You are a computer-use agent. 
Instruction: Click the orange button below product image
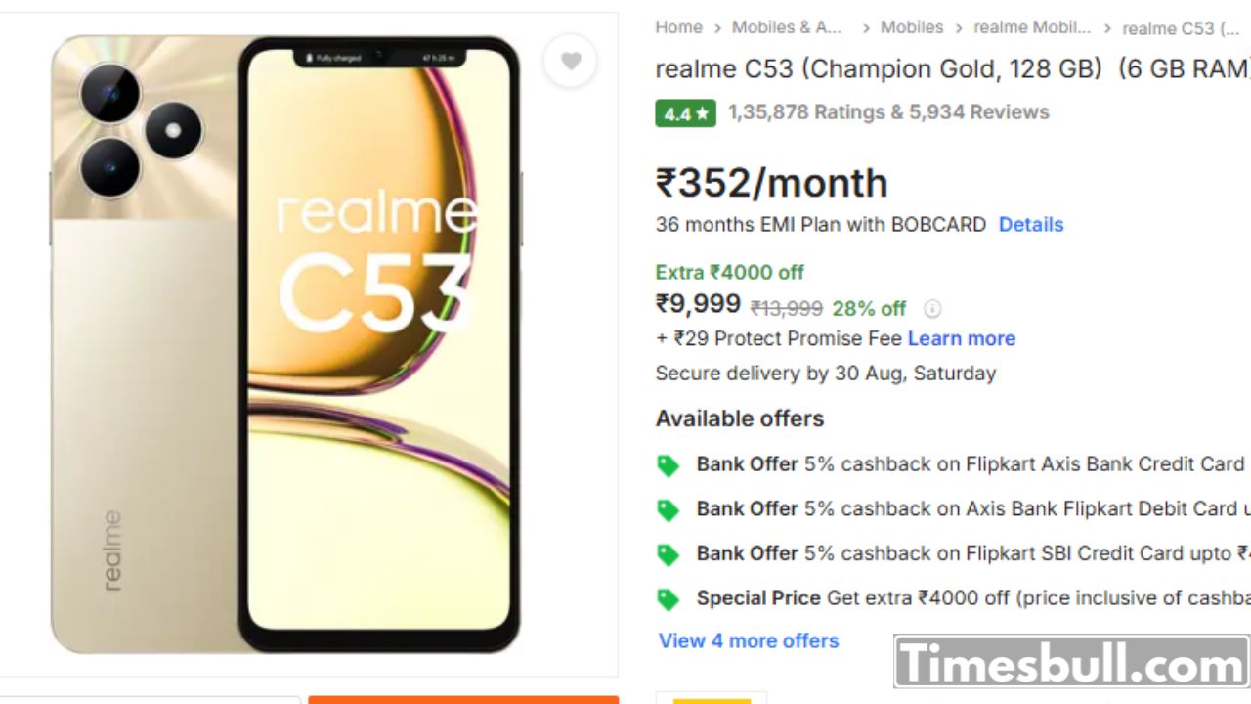463,698
